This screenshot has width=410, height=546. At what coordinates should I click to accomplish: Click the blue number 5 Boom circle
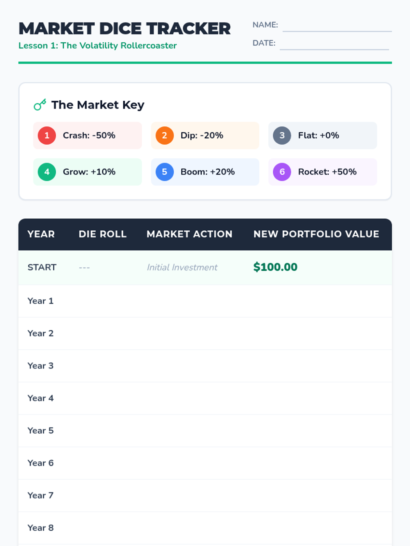[x=164, y=172]
